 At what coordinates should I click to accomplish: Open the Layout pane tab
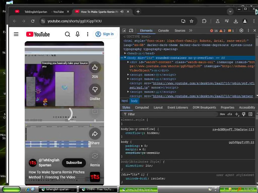pyautogui.click(x=158, y=108)
